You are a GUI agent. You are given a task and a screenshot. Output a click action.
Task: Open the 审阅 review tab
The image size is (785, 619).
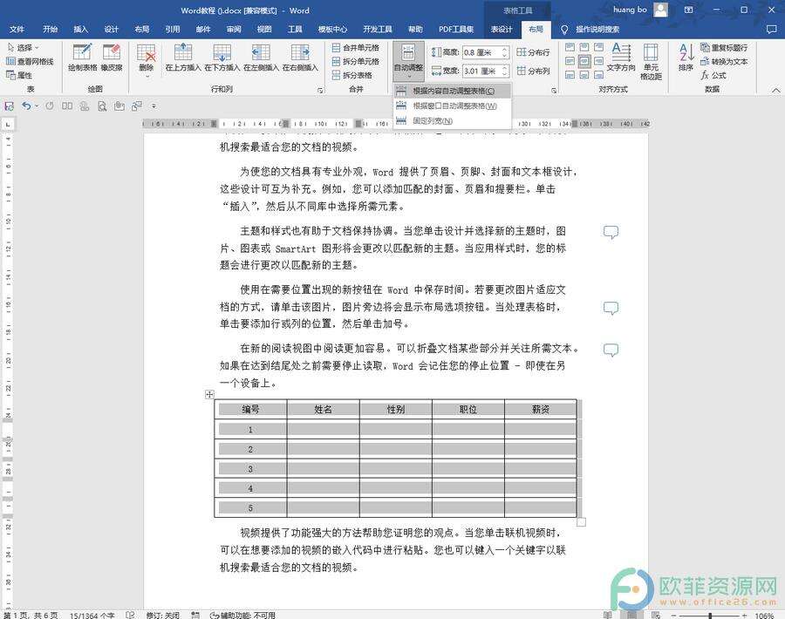pos(234,29)
